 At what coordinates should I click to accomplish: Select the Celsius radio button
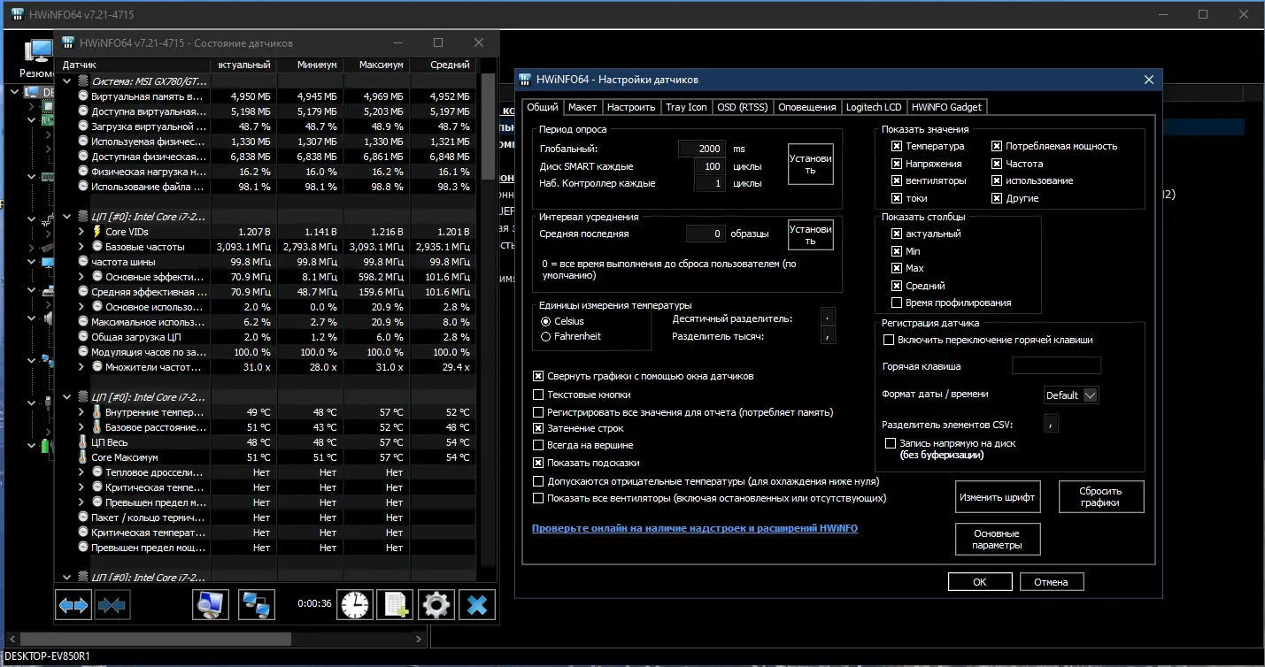click(545, 321)
